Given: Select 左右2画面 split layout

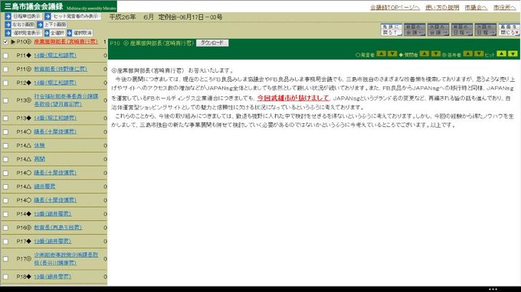Looking at the screenshot, I should tap(20, 24).
